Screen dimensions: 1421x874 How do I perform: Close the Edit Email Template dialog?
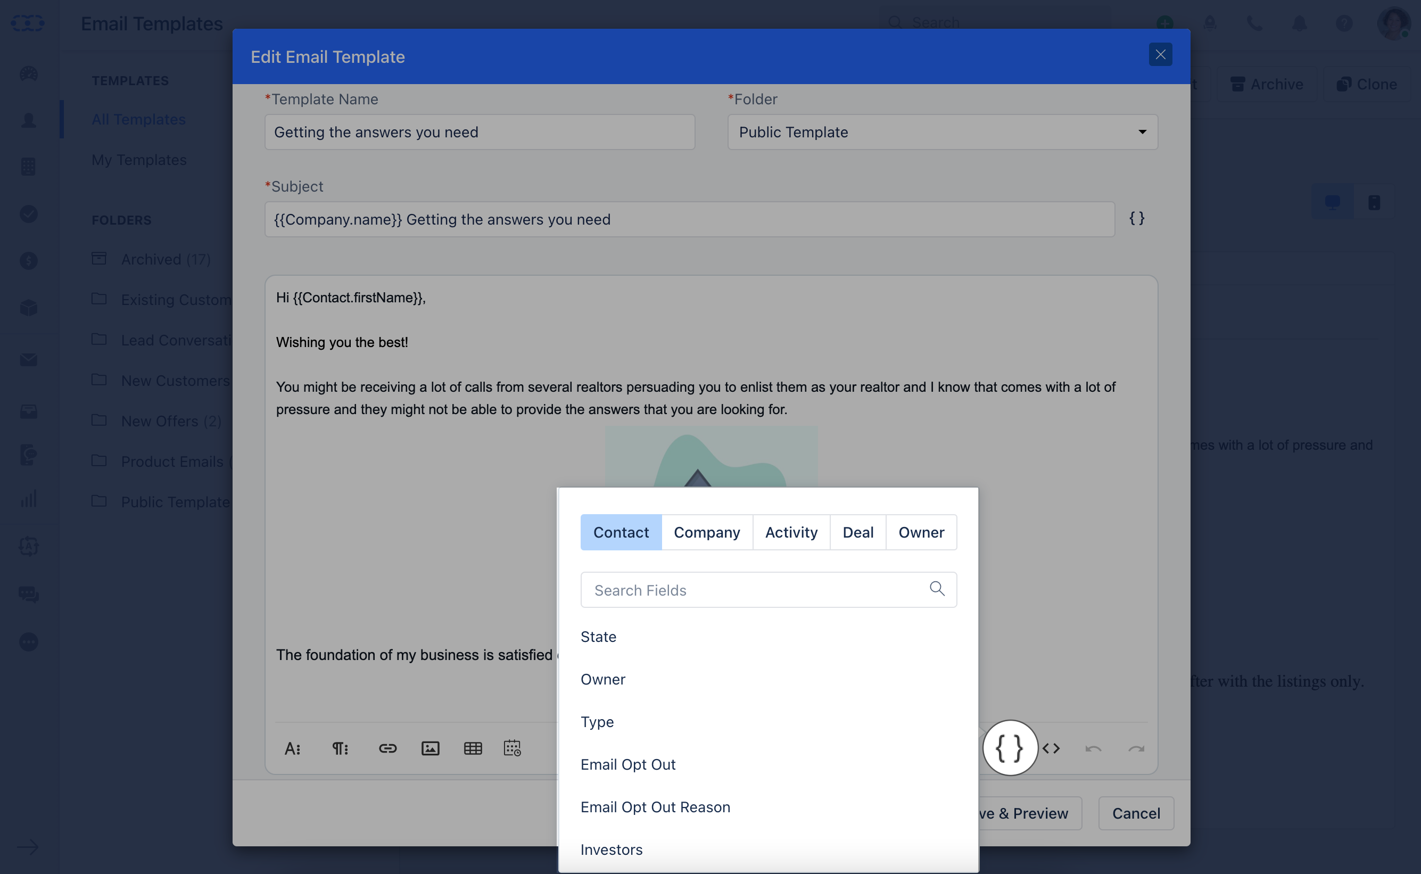click(1160, 54)
